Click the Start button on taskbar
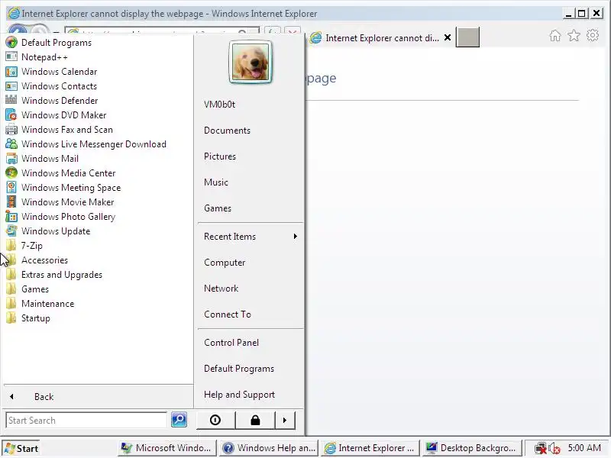Image resolution: width=611 pixels, height=458 pixels. (21, 449)
